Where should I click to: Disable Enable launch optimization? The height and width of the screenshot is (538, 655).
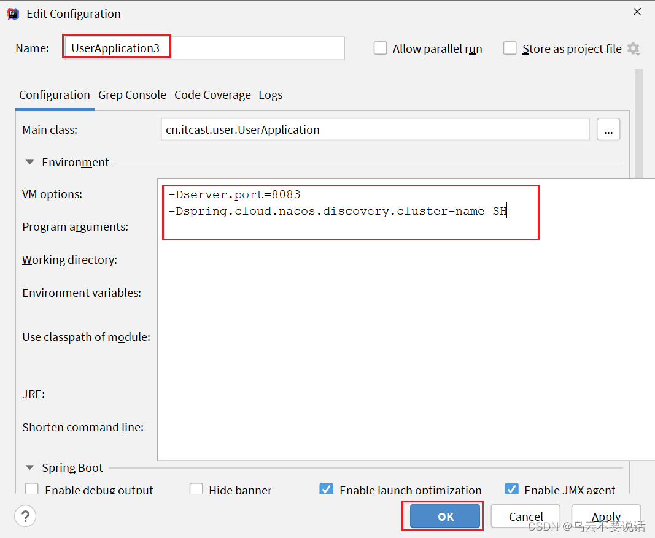click(326, 489)
